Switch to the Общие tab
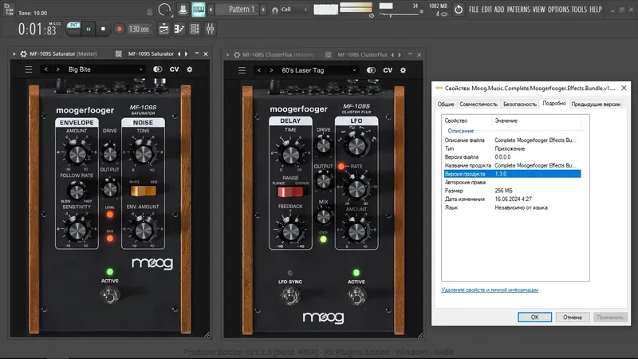638x359 pixels. [446, 105]
